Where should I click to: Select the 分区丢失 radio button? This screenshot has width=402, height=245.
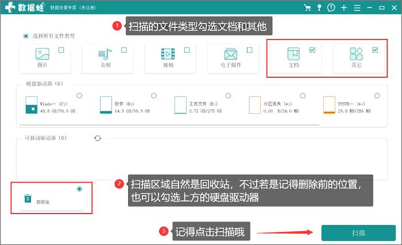[x=303, y=96]
